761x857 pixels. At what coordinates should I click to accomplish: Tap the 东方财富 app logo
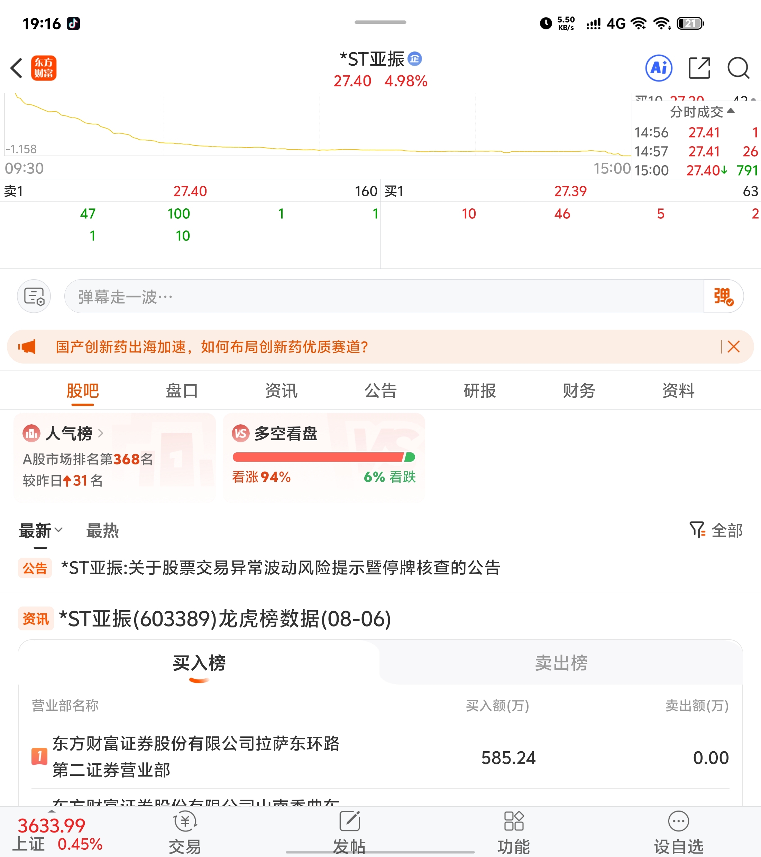pos(44,68)
